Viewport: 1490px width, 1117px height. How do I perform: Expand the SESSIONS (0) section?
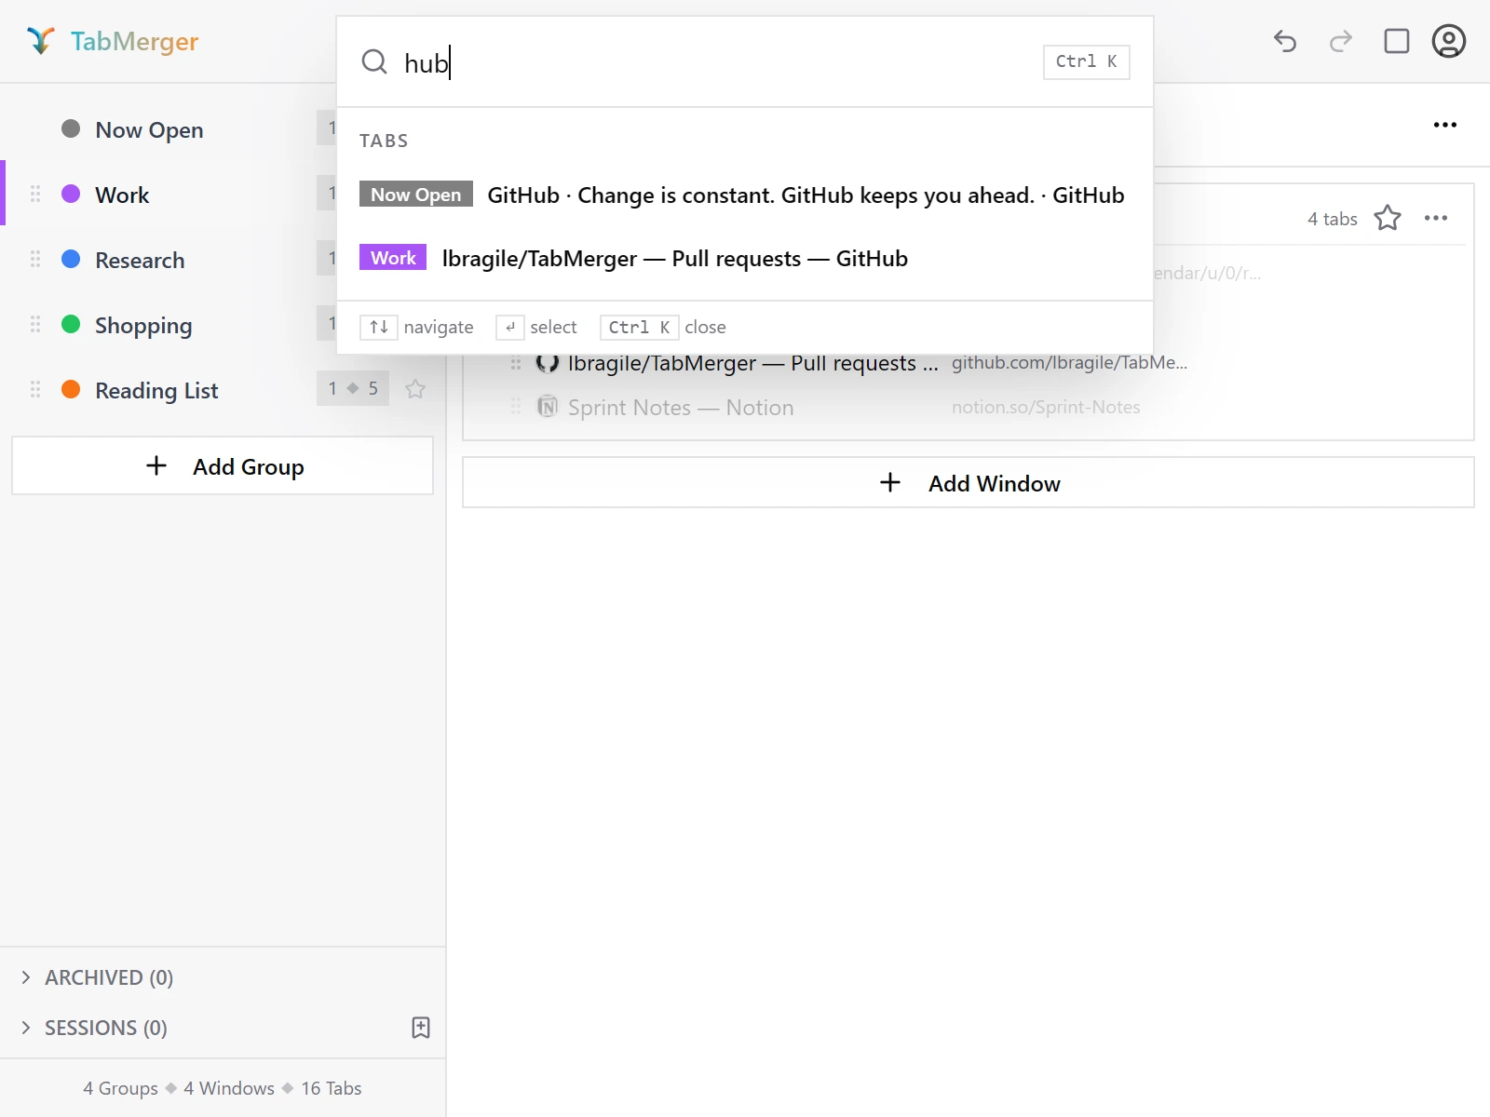tap(95, 1028)
